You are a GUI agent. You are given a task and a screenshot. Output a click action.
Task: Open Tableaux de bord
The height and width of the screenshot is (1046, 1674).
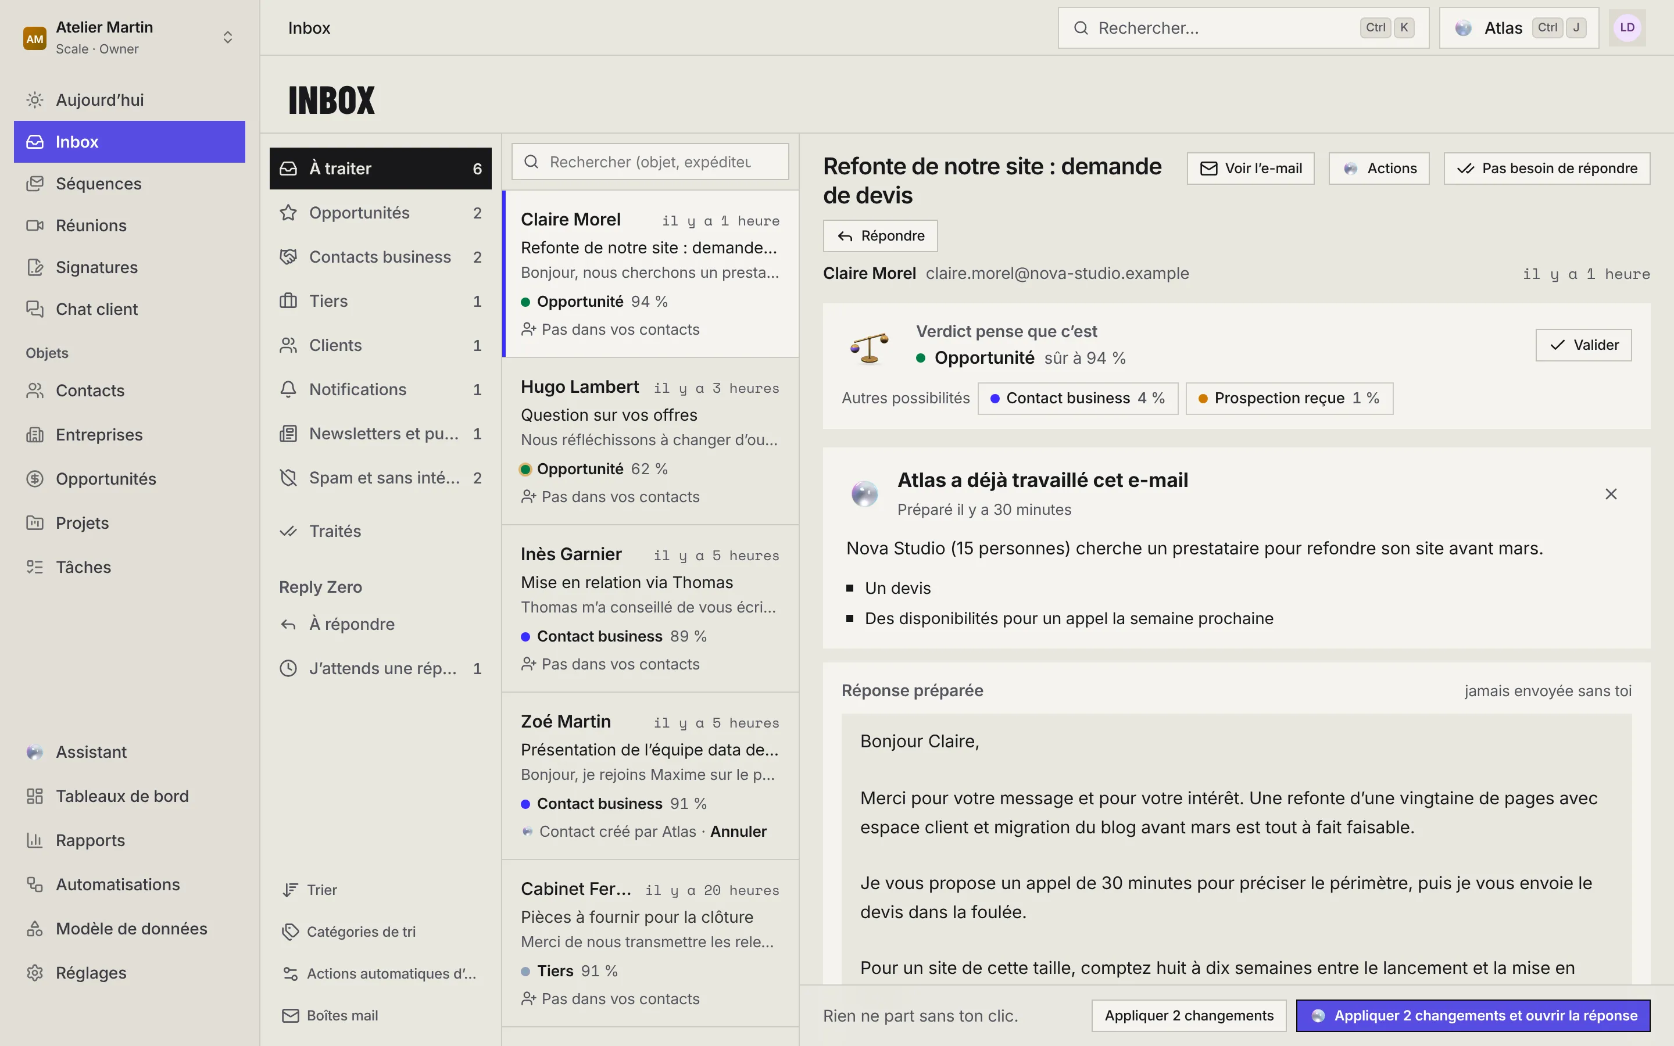coord(130,796)
